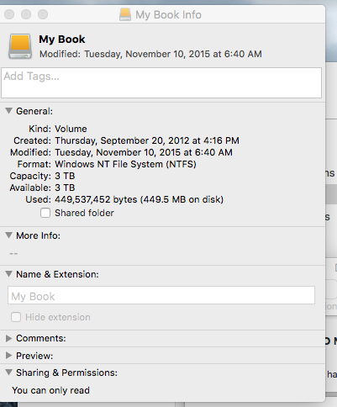Click the Kind value 'Volume'
337x407 pixels.
(x=71, y=129)
